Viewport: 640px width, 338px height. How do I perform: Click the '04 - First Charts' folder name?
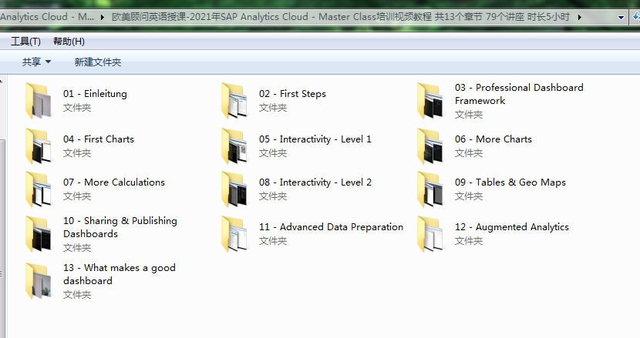(x=99, y=139)
